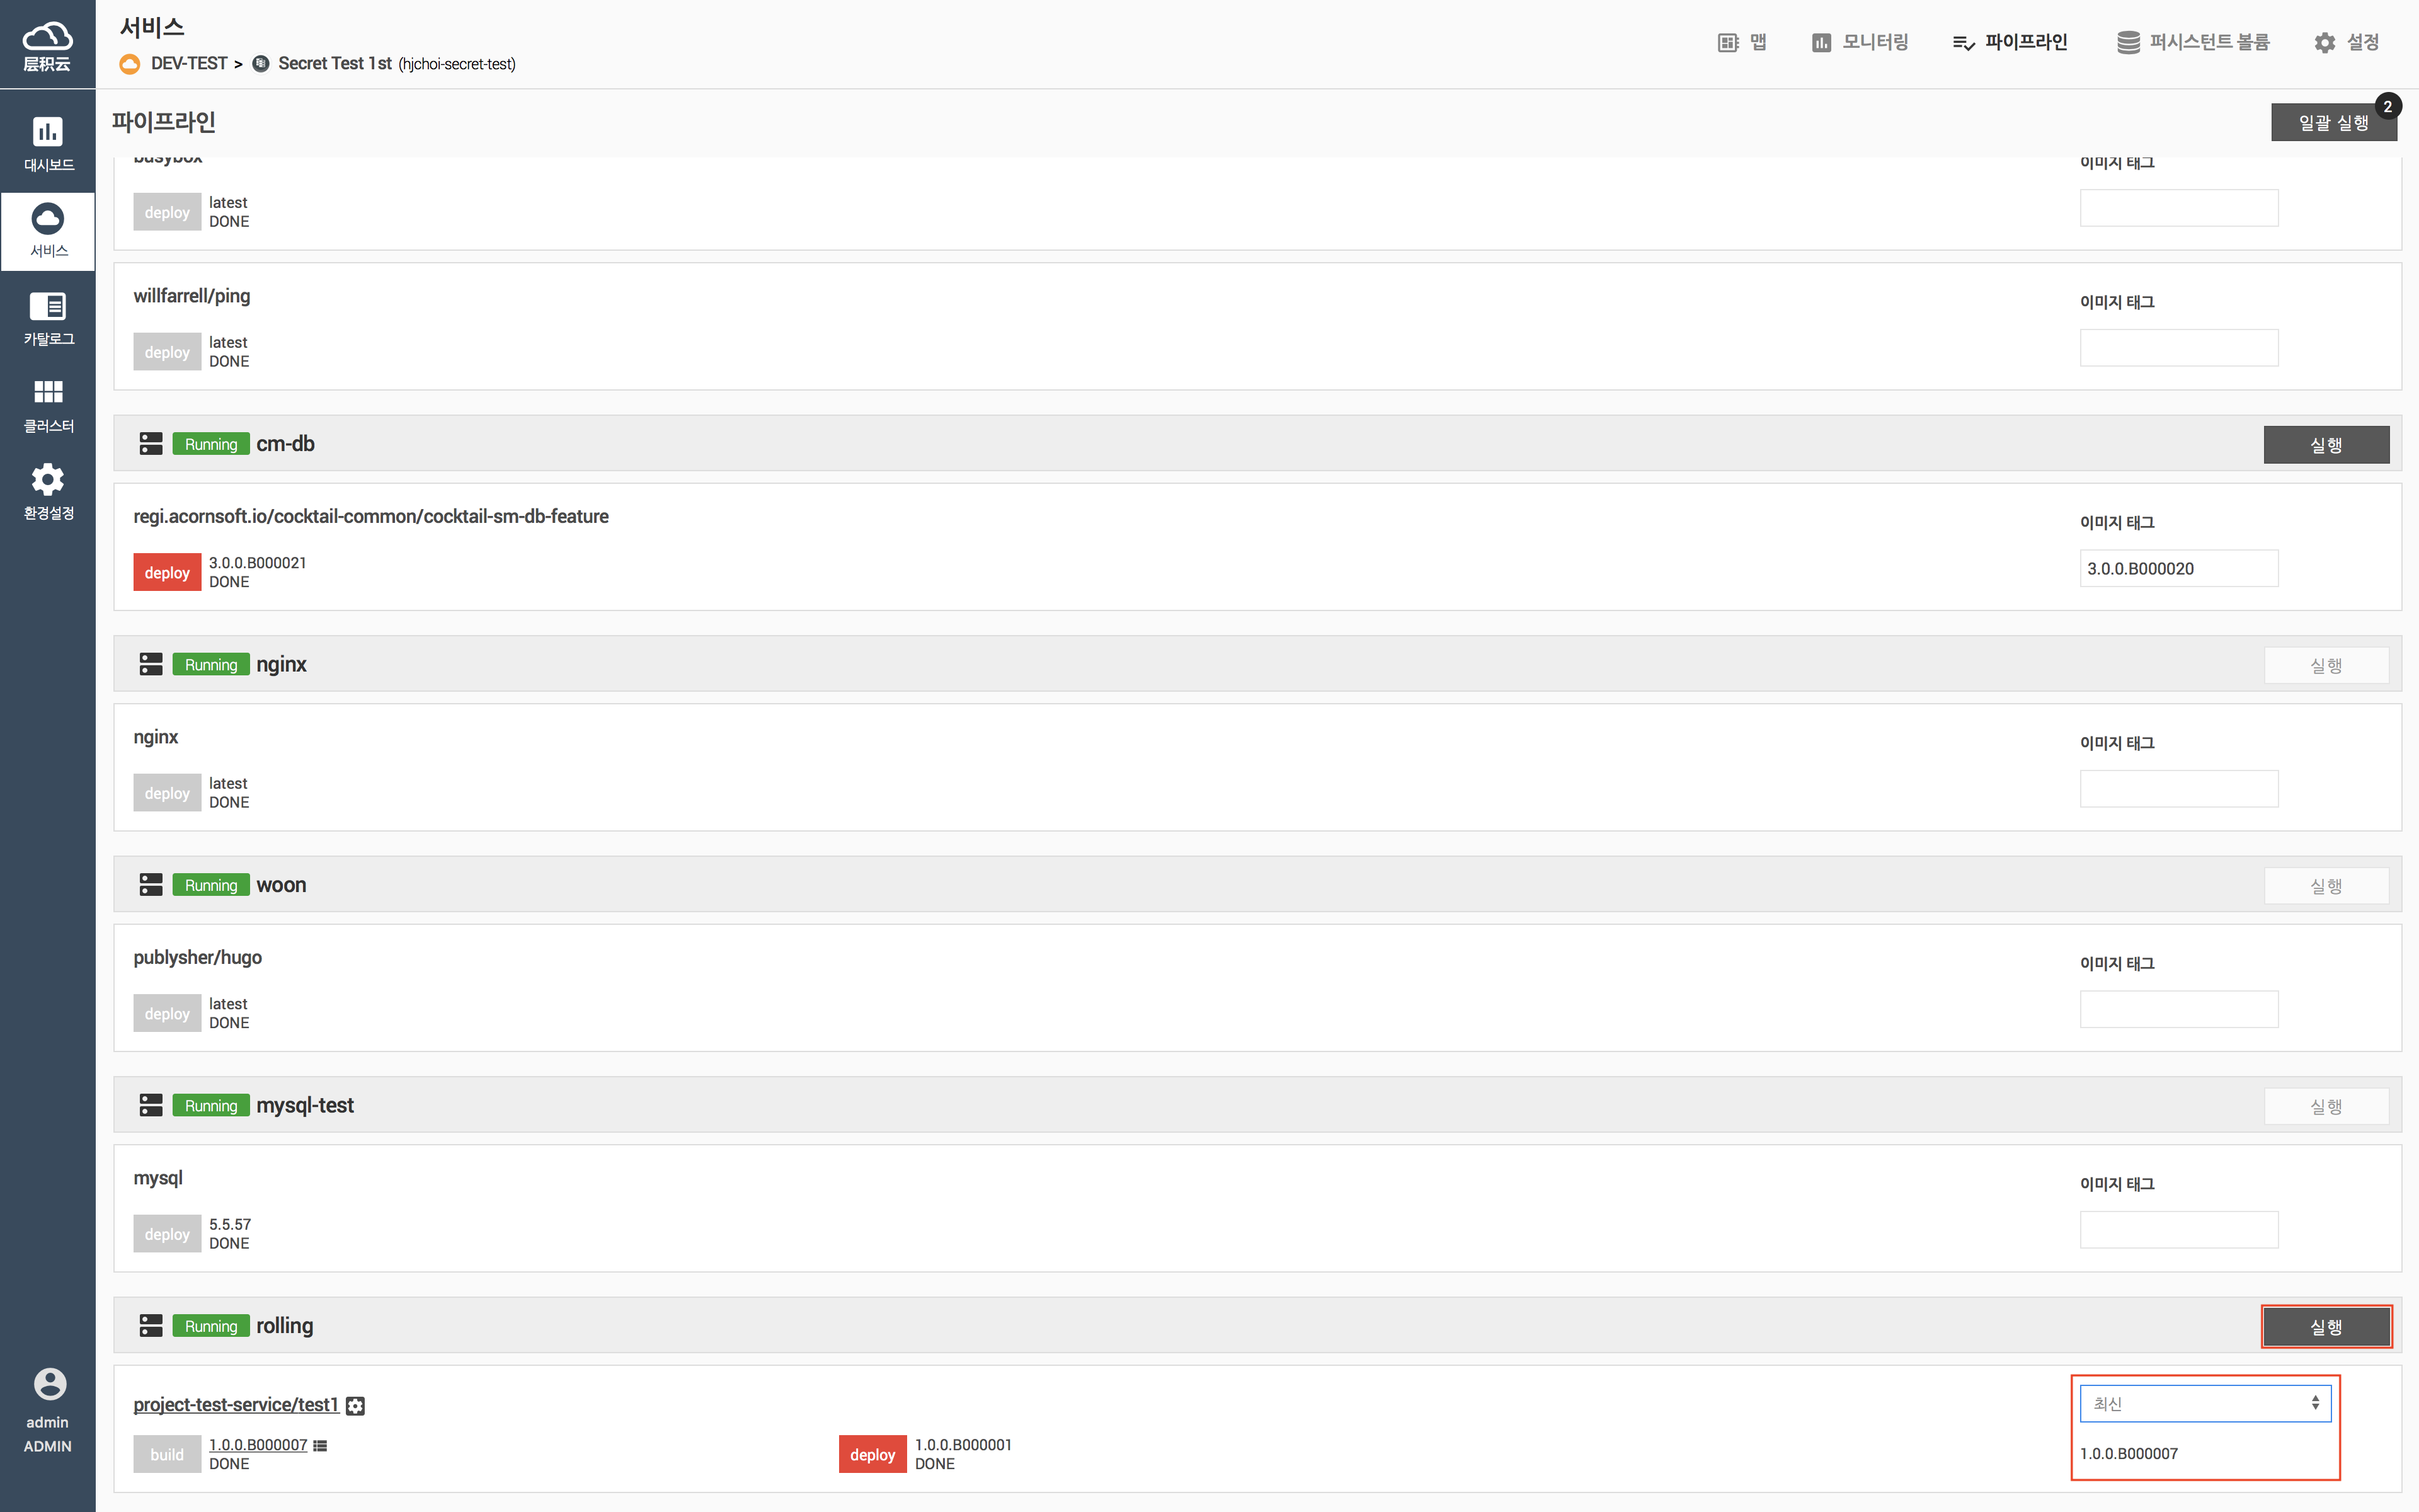Open the project-test-service/test1 link
Viewport: 2419px width, 1512px height.
(x=236, y=1405)
